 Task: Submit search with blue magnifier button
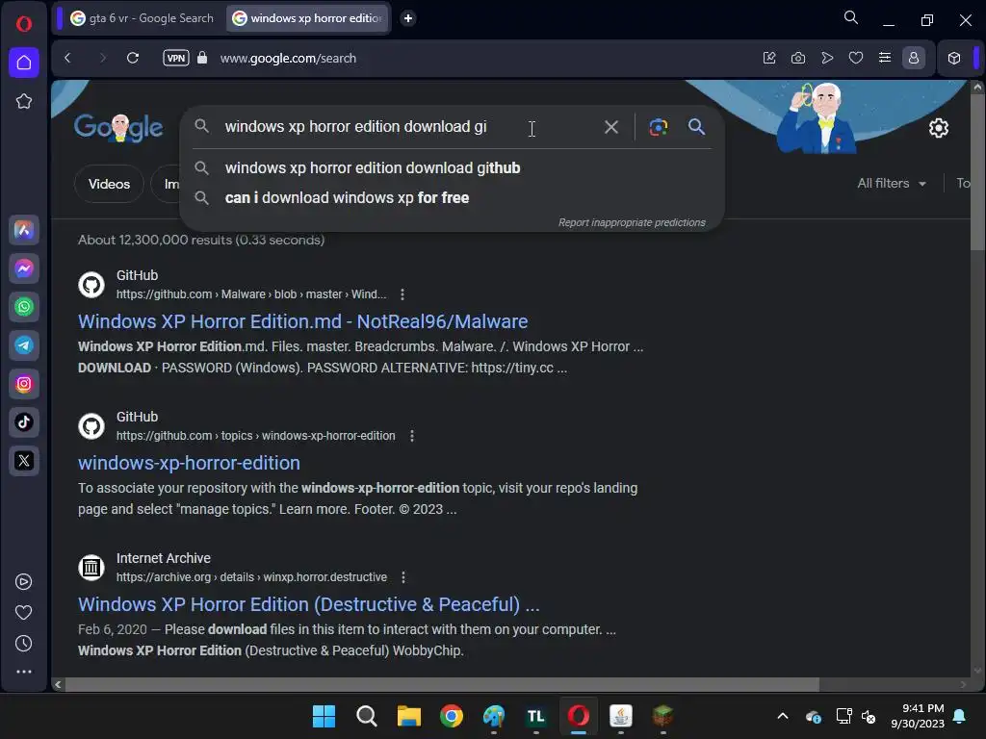(x=696, y=127)
